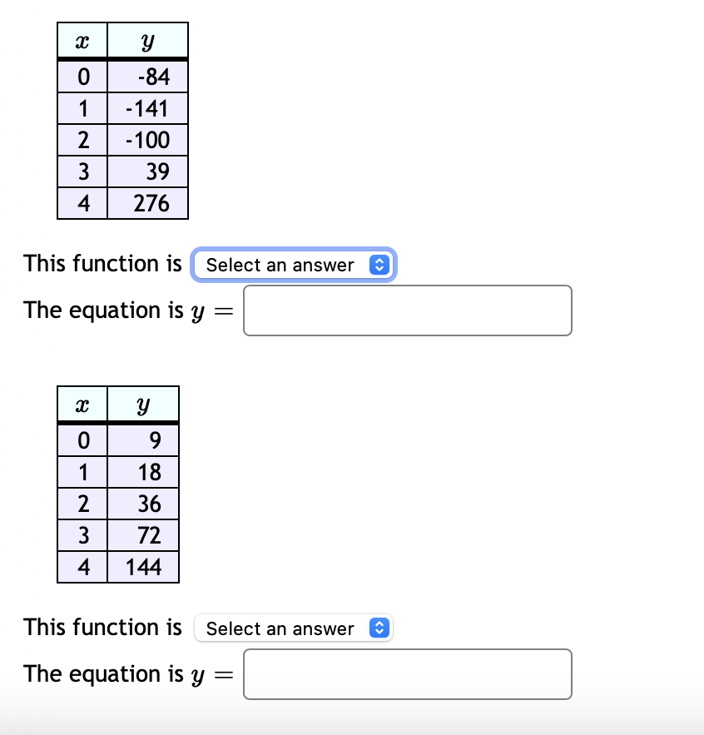Click the second equation input field
Image resolution: width=704 pixels, height=735 pixels.
pos(407,674)
